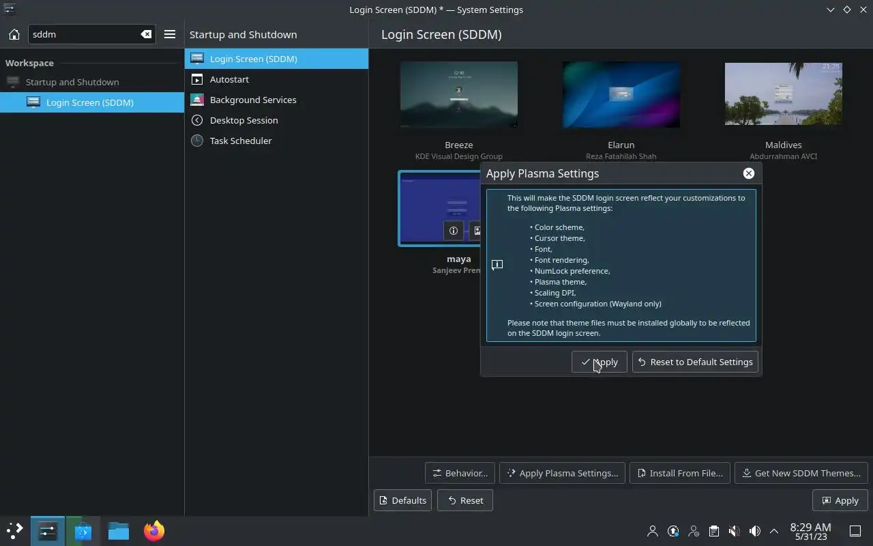Click Get New SDDM Themes...
Viewport: 873px width, 546px height.
(801, 473)
